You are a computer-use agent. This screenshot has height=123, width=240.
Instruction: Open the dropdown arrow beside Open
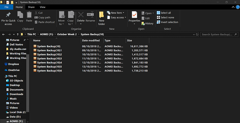(x=153, y=13)
